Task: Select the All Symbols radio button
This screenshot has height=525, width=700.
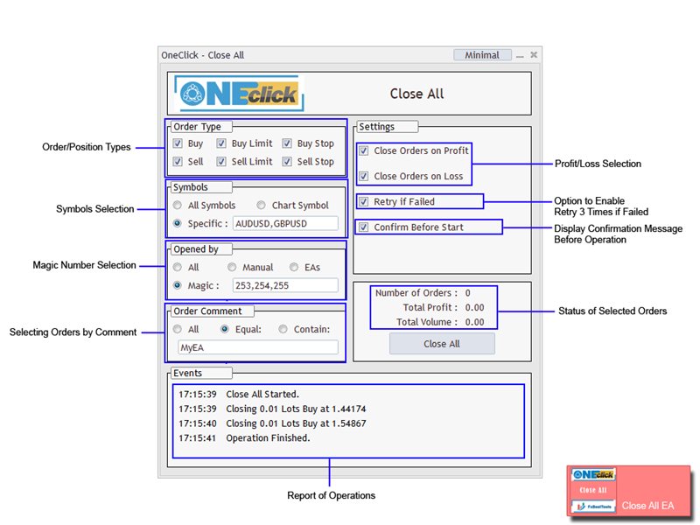Action: tap(178, 205)
